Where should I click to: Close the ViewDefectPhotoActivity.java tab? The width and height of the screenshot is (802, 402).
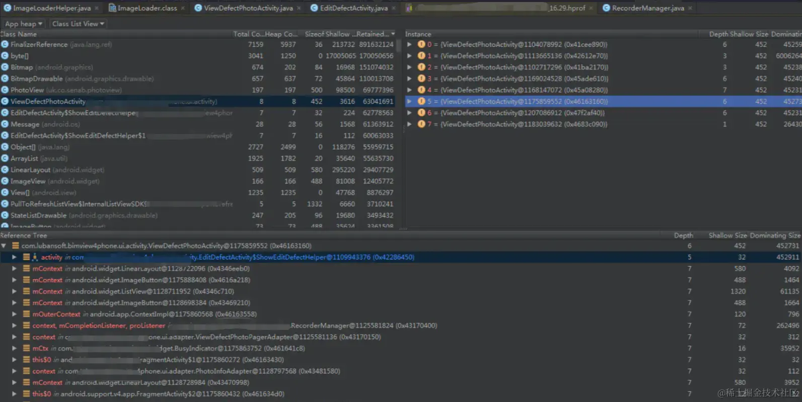299,8
